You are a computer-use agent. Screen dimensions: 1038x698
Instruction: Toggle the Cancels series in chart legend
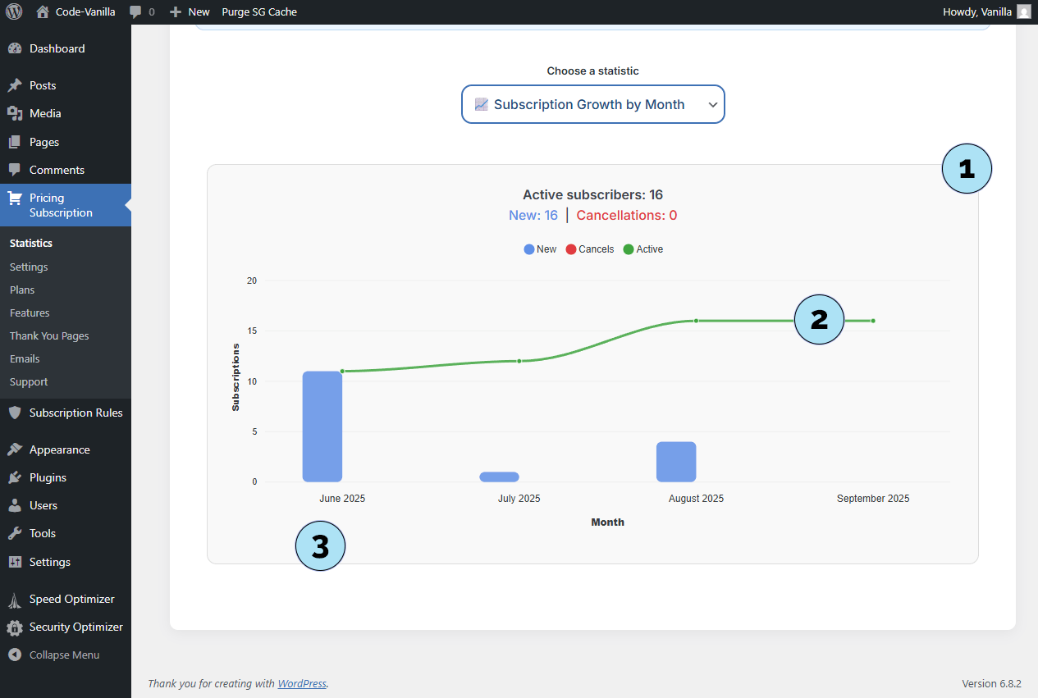pyautogui.click(x=589, y=249)
